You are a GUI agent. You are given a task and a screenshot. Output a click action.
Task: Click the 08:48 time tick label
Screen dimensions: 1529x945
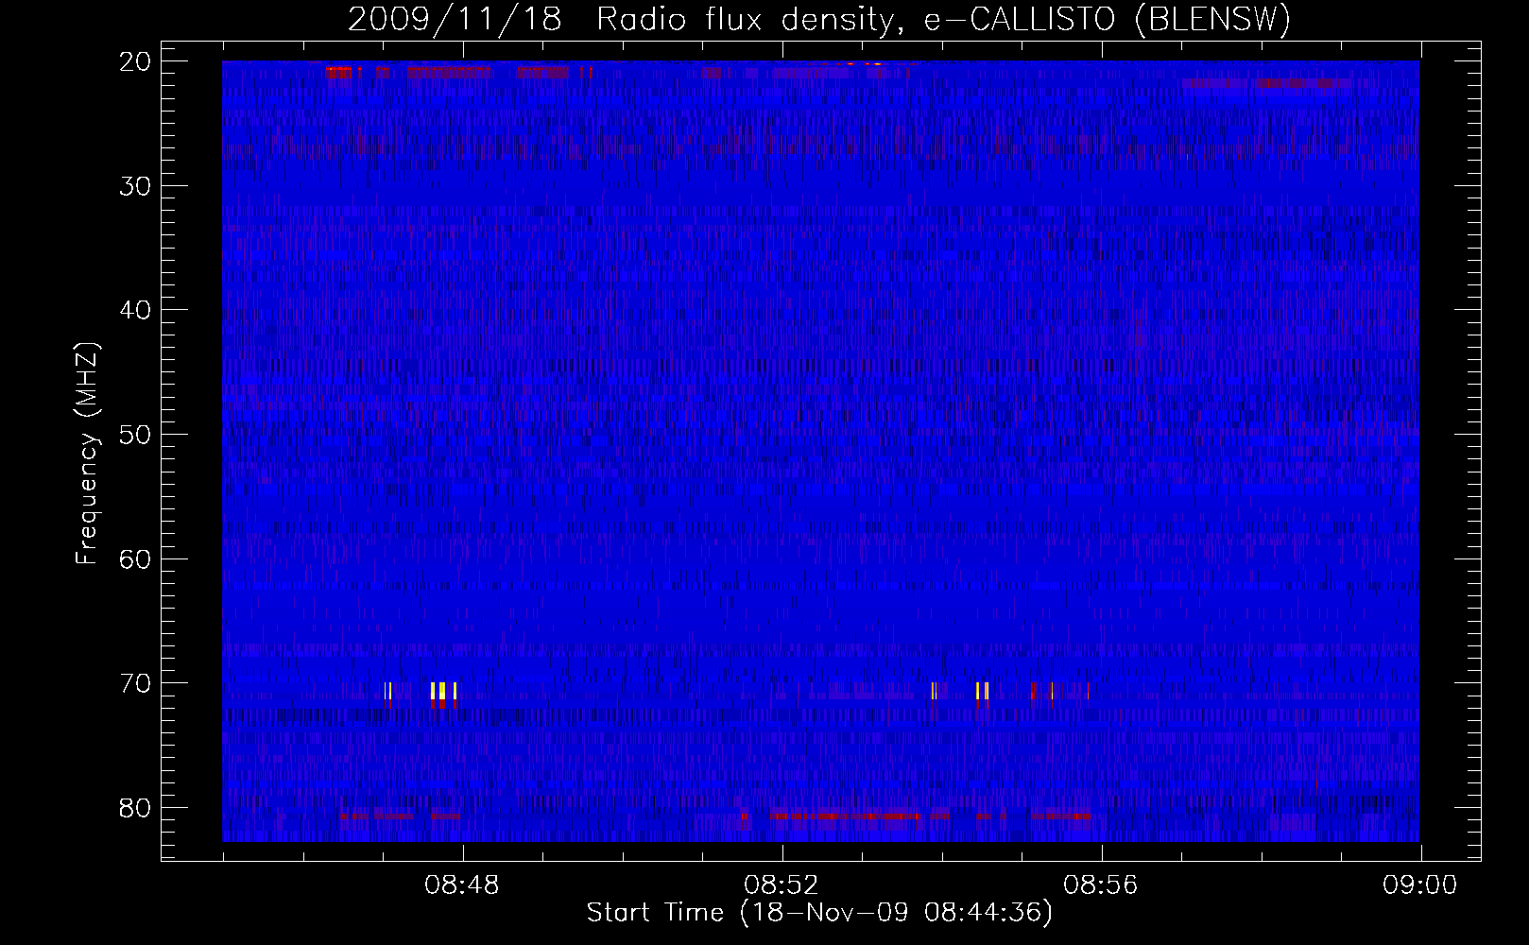(462, 885)
